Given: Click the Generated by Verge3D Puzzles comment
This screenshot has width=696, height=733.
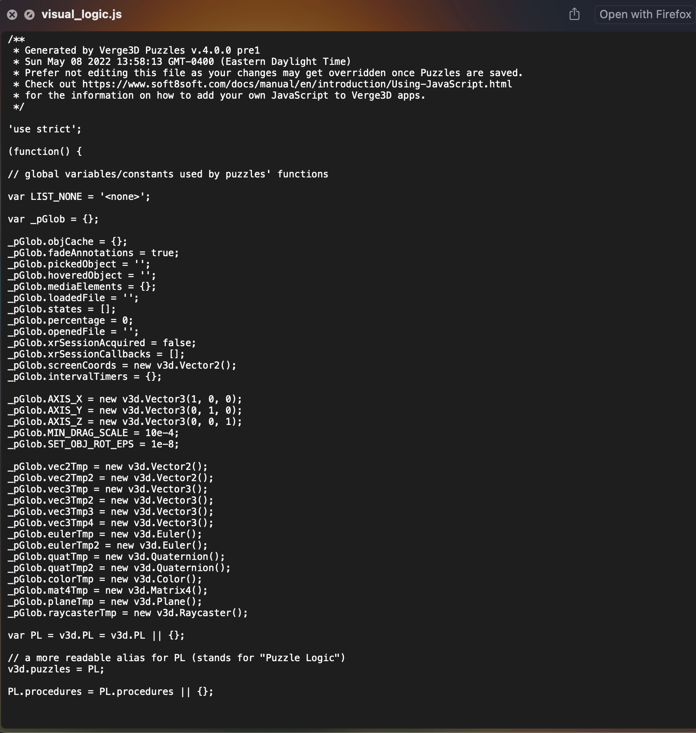Looking at the screenshot, I should pos(142,50).
